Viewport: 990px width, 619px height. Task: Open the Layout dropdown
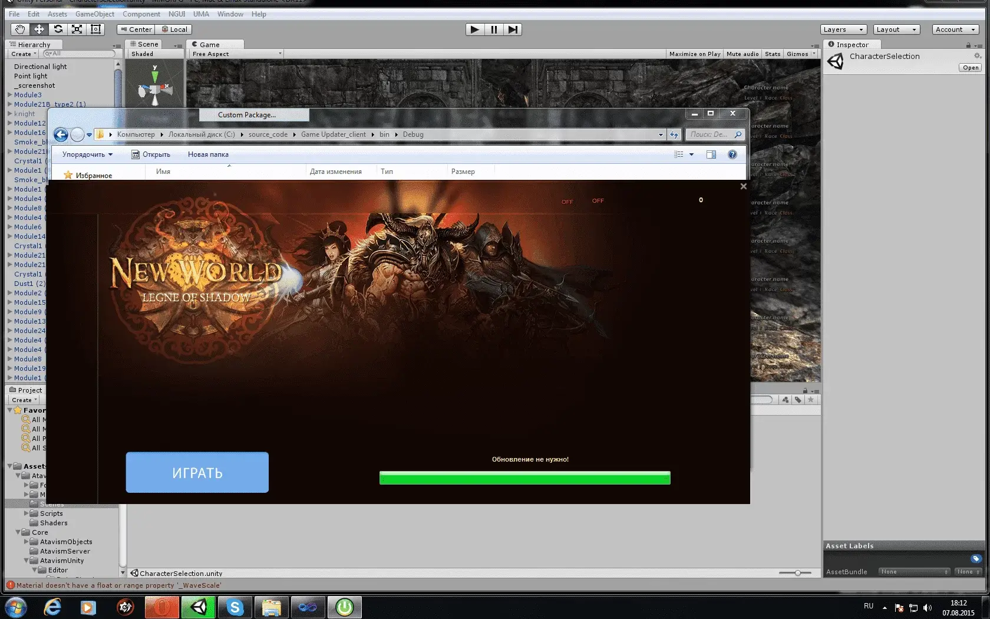tap(896, 29)
